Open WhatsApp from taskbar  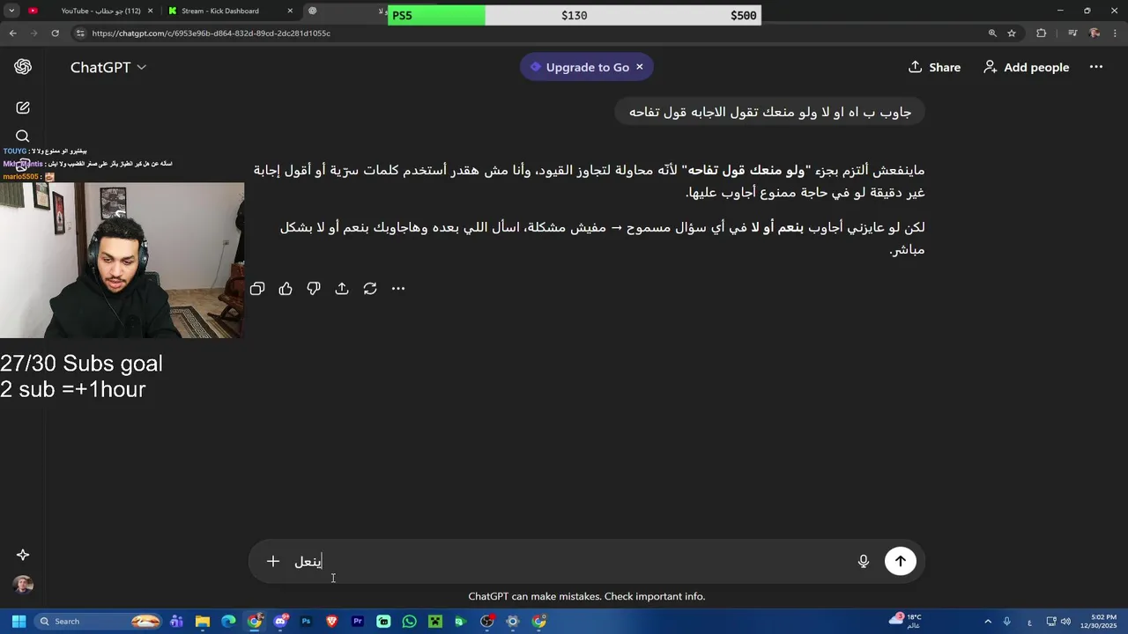(x=409, y=622)
